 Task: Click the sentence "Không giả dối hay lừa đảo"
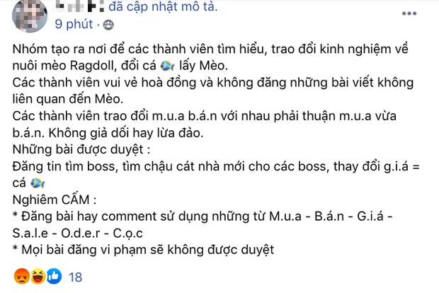126,133
